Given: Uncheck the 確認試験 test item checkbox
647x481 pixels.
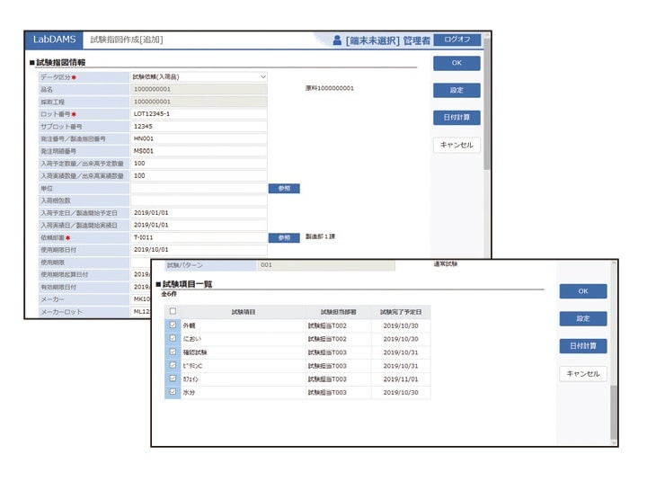Looking at the screenshot, I should coord(173,352).
